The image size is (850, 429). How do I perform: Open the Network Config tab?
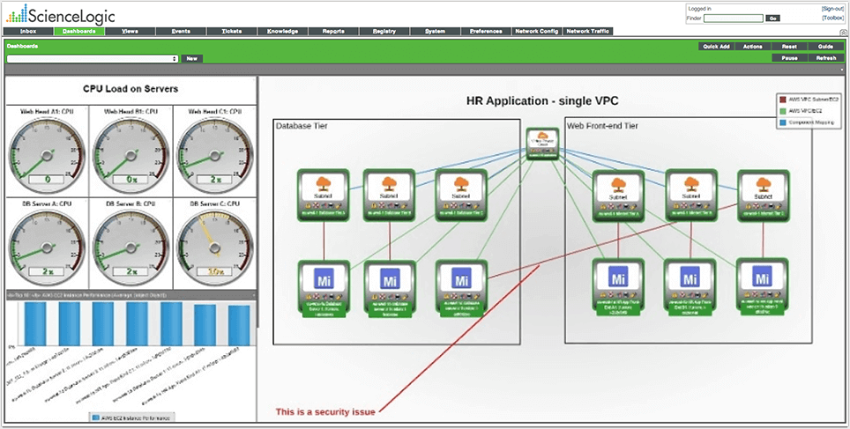click(537, 32)
